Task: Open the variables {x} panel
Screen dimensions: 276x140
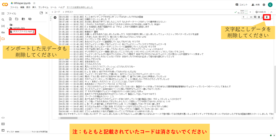Action: pyautogui.click(x=3, y=26)
